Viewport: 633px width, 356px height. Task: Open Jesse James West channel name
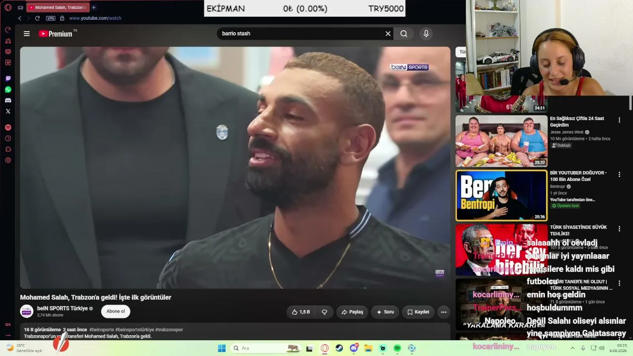[x=567, y=133]
